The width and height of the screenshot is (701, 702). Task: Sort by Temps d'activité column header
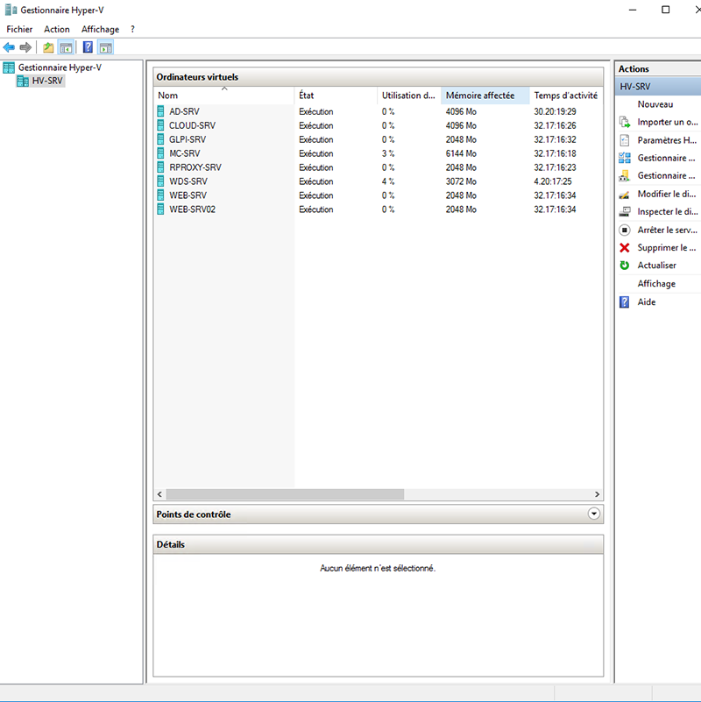[566, 95]
